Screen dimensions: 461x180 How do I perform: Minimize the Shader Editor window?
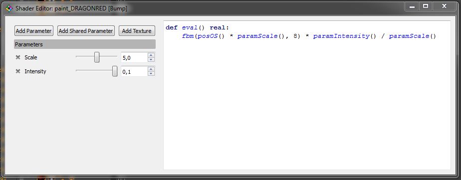[412, 6]
